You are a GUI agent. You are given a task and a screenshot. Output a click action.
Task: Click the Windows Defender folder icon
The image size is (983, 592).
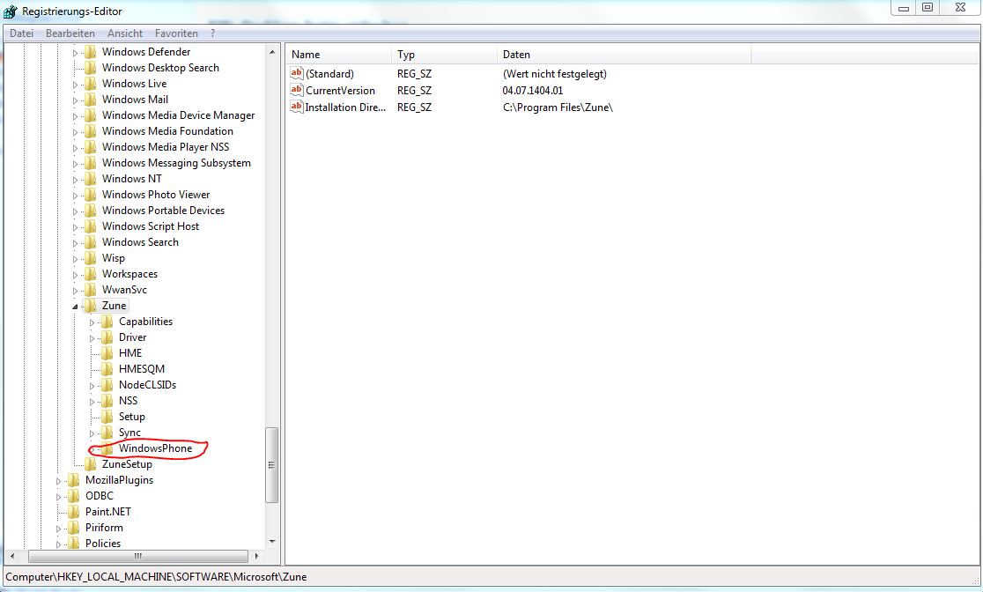[90, 52]
